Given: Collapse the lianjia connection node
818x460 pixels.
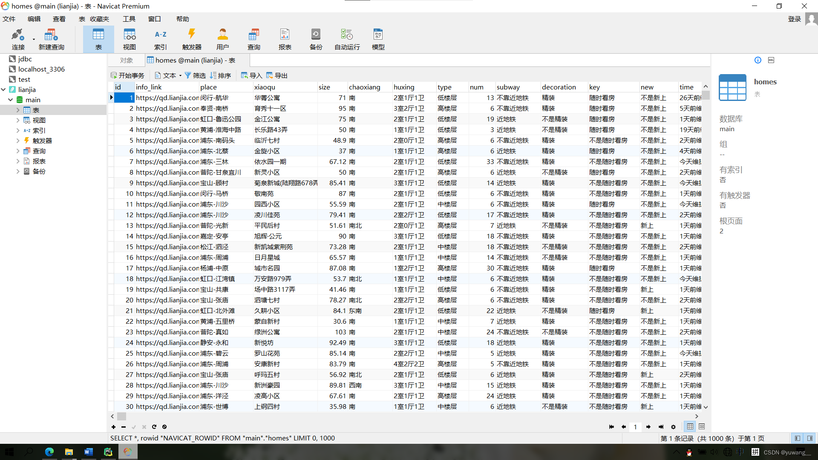Looking at the screenshot, I should pyautogui.click(x=4, y=89).
